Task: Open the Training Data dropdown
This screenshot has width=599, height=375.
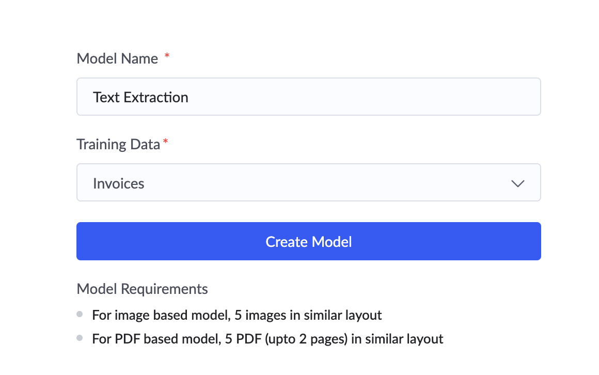Action: pyautogui.click(x=308, y=182)
